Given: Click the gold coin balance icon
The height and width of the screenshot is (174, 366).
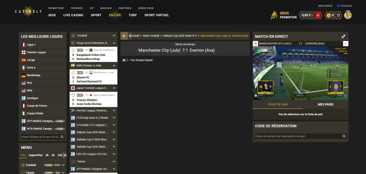Looking at the screenshot, I should click(329, 15).
